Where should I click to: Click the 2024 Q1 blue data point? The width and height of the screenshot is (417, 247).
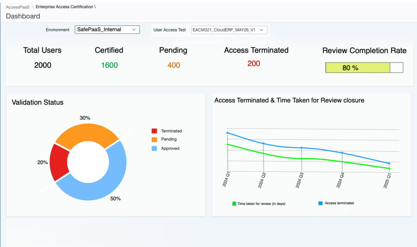click(228, 133)
